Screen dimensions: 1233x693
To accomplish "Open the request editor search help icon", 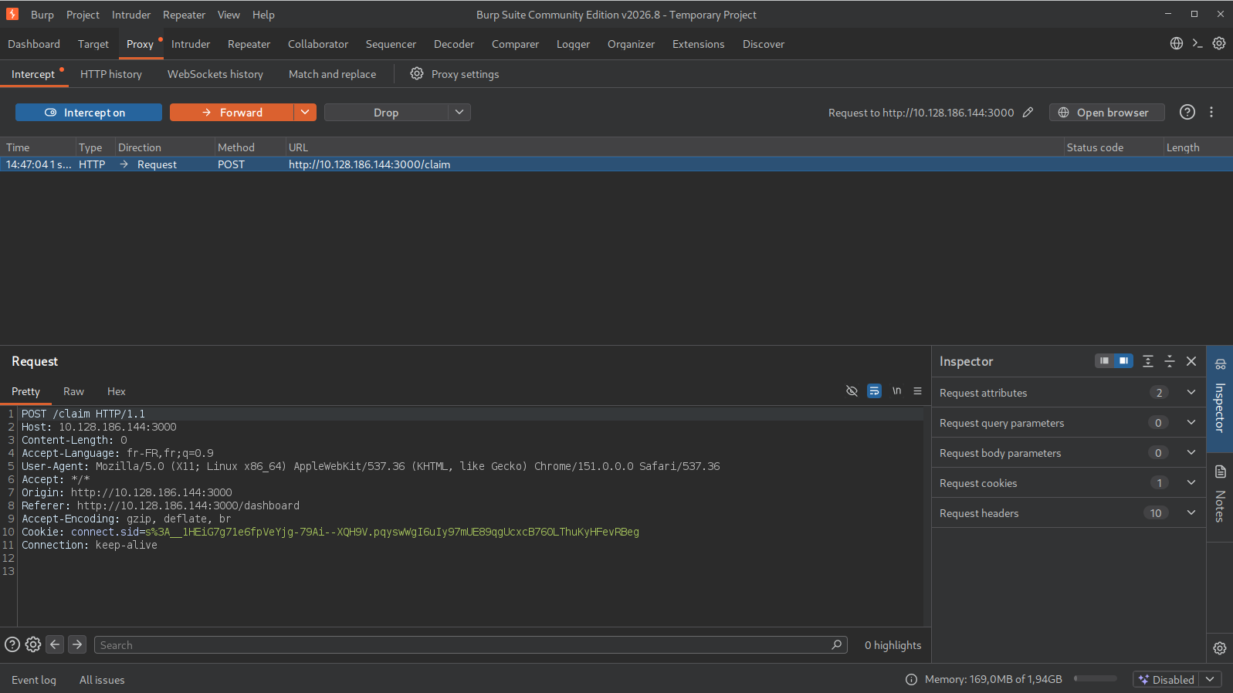I will 12,644.
